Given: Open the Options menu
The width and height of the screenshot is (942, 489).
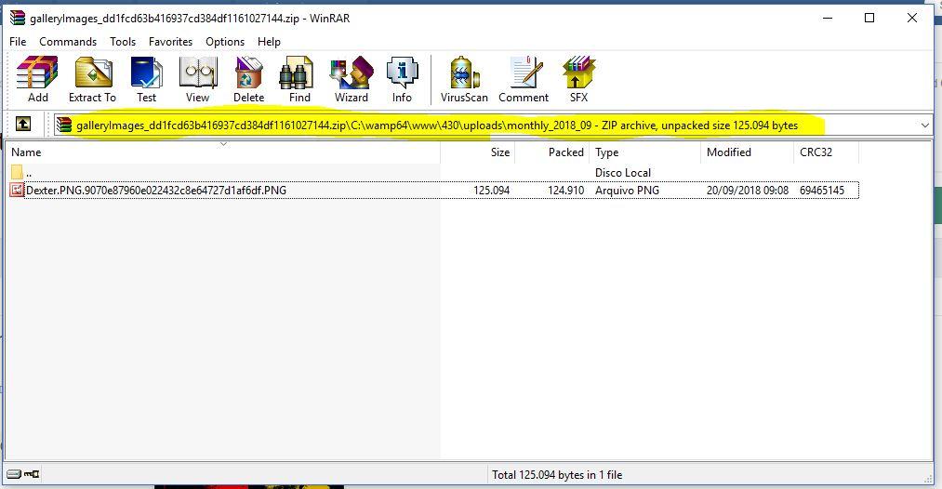Looking at the screenshot, I should coord(225,42).
